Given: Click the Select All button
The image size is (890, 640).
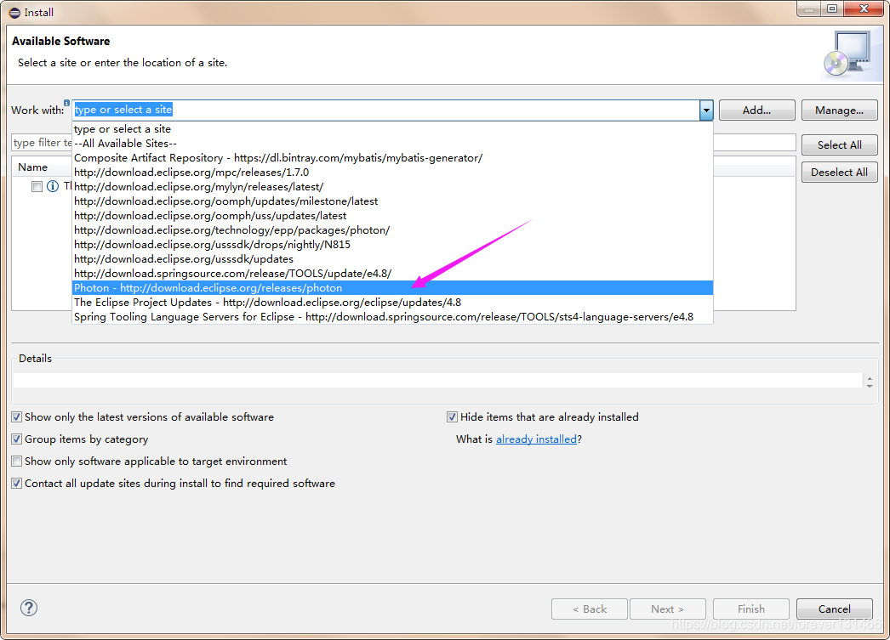Looking at the screenshot, I should point(840,145).
